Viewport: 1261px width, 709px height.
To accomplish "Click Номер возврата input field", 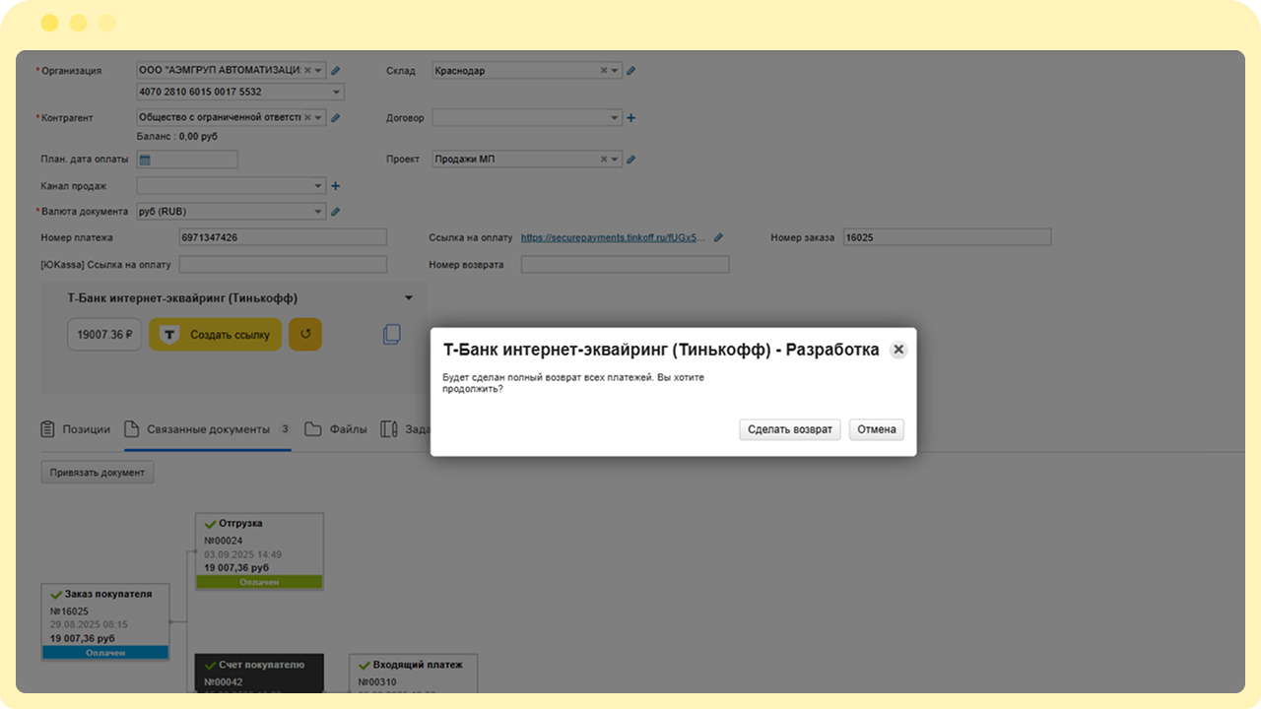I will pyautogui.click(x=625, y=265).
